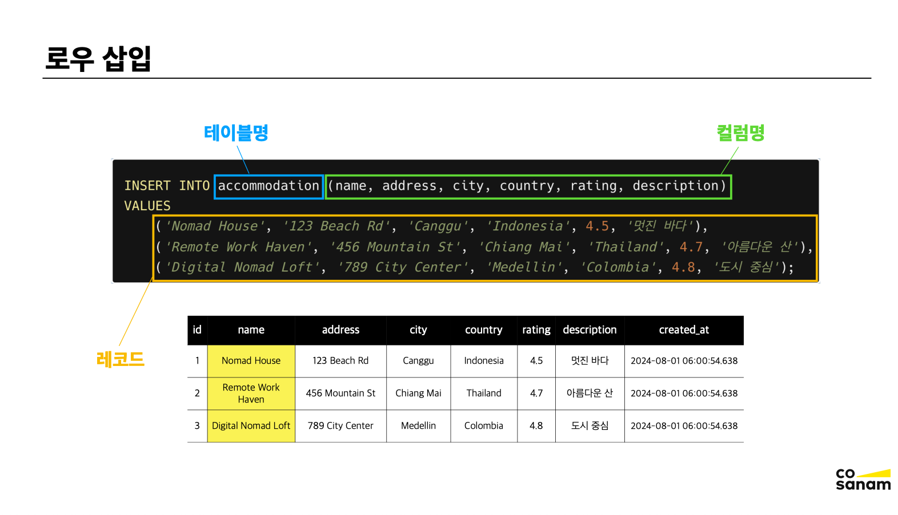The width and height of the screenshot is (898, 515).
Task: Select the green-boxed column list in code
Action: coord(528,186)
